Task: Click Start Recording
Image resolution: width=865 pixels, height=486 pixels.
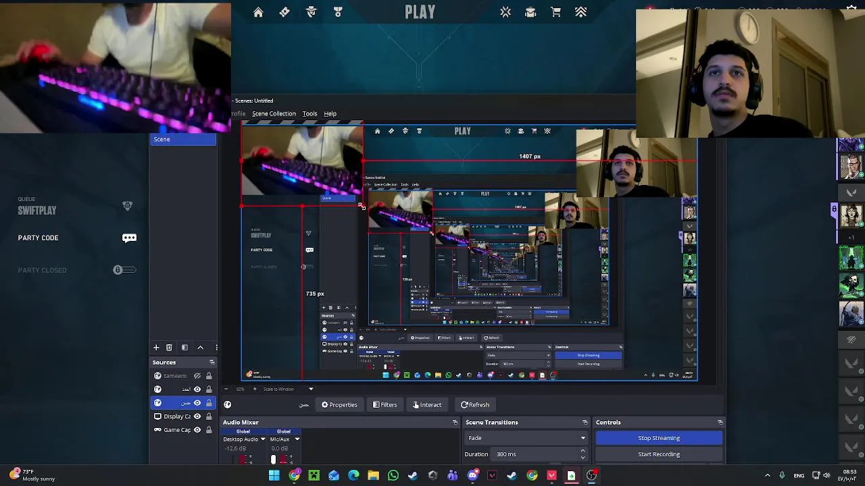Action: [x=659, y=454]
